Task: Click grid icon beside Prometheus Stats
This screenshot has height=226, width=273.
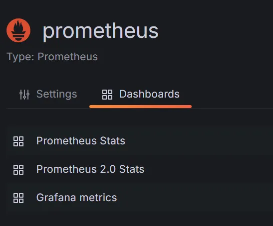Action: 18,141
